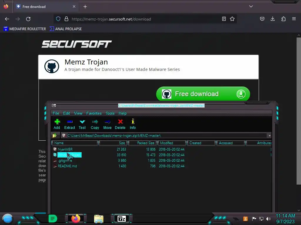This screenshot has height=225, width=301.
Task: Select the Free download browser tab
Action: (x=46, y=7)
